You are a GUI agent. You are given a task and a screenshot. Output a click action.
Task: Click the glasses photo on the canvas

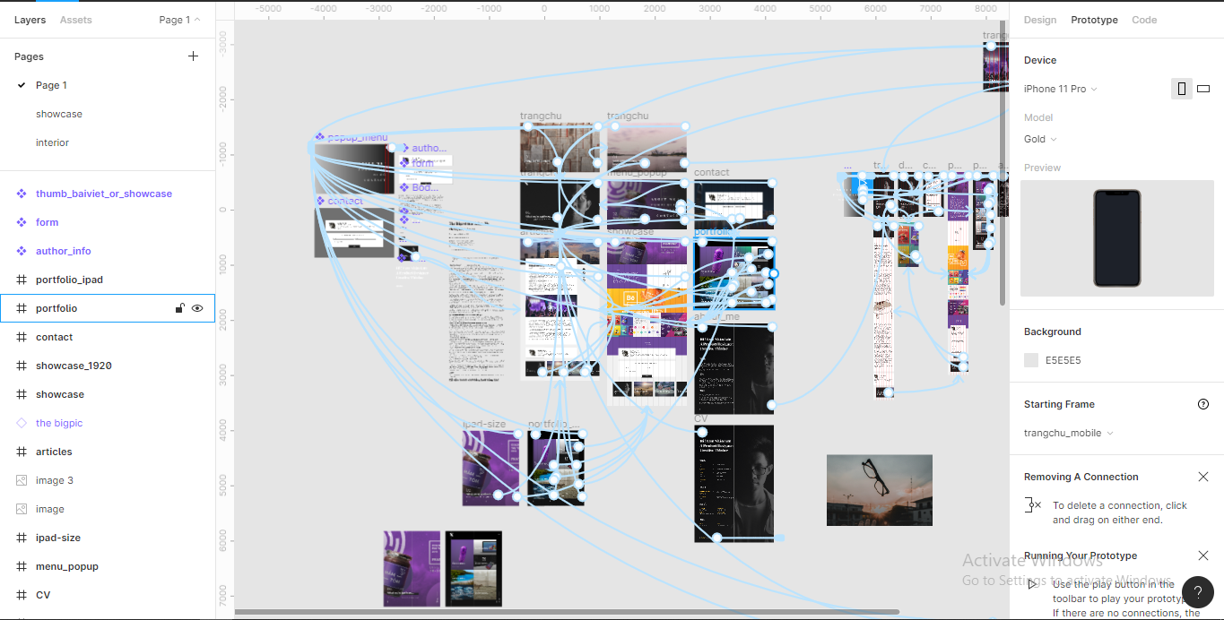879,489
